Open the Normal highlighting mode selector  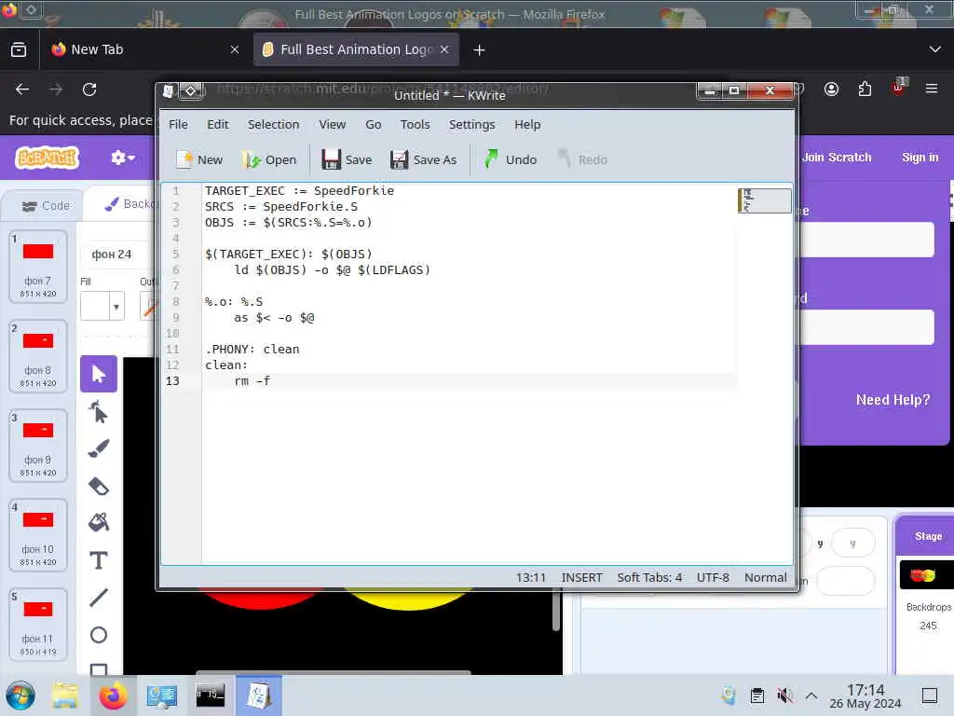click(x=766, y=577)
